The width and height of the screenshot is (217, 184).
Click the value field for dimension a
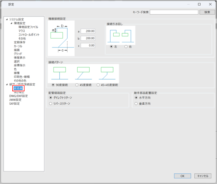[88, 31]
